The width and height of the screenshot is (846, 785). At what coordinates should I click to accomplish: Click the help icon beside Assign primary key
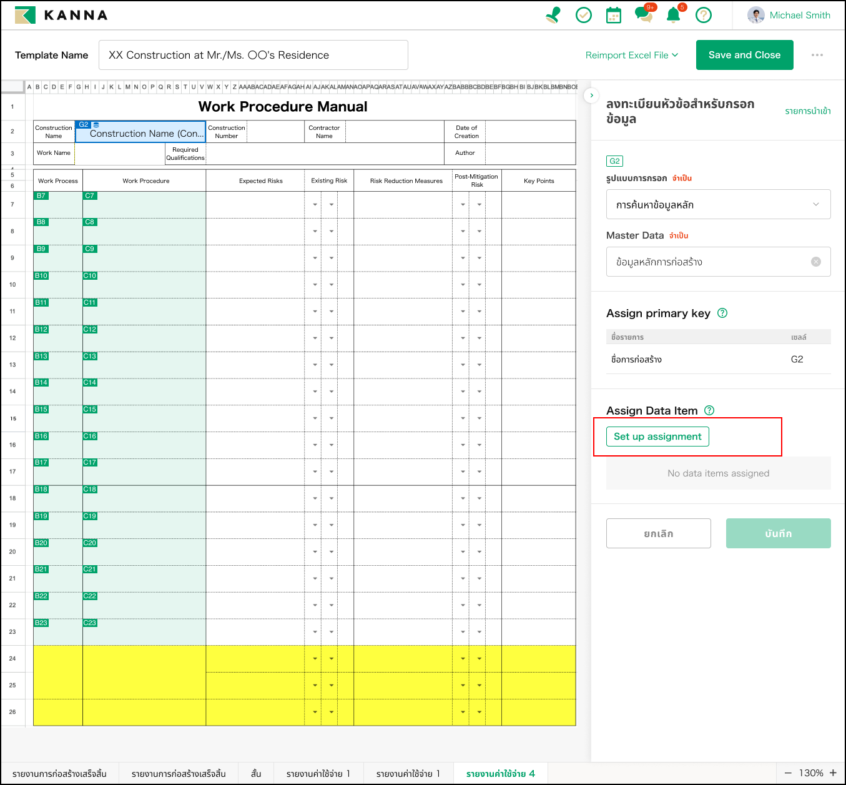click(x=722, y=313)
